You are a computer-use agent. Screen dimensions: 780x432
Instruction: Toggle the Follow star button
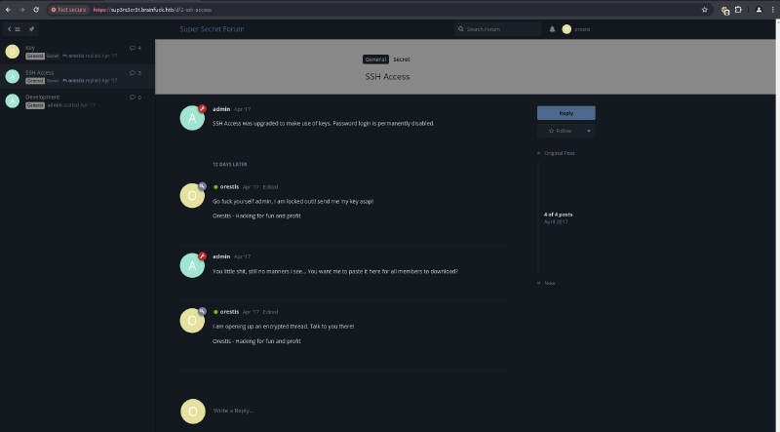click(560, 131)
